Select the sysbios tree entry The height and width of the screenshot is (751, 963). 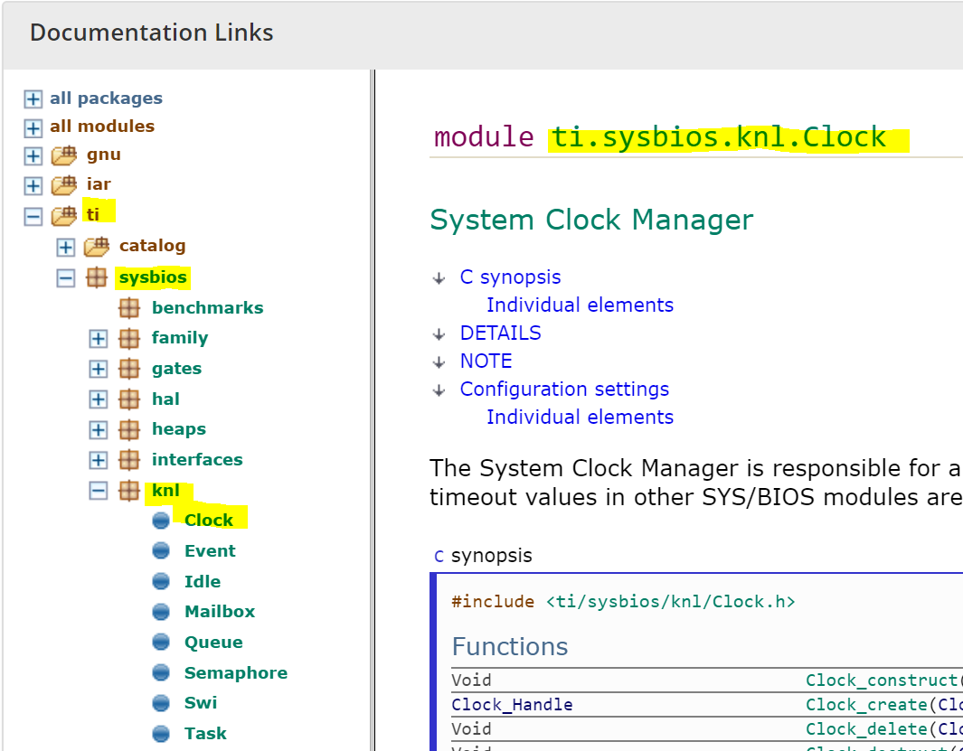click(153, 277)
